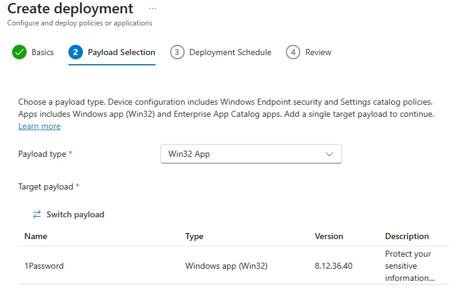Image resolution: width=468 pixels, height=296 pixels.
Task: Select the 1Password payload row name
Action: tap(44, 266)
